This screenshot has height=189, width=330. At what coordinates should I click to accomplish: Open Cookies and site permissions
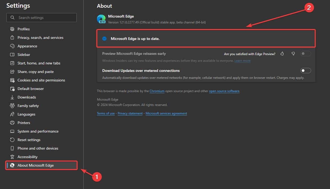[42, 80]
